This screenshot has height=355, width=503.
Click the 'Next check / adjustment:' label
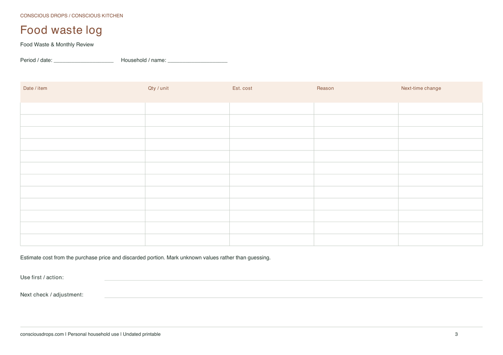(x=52, y=295)
